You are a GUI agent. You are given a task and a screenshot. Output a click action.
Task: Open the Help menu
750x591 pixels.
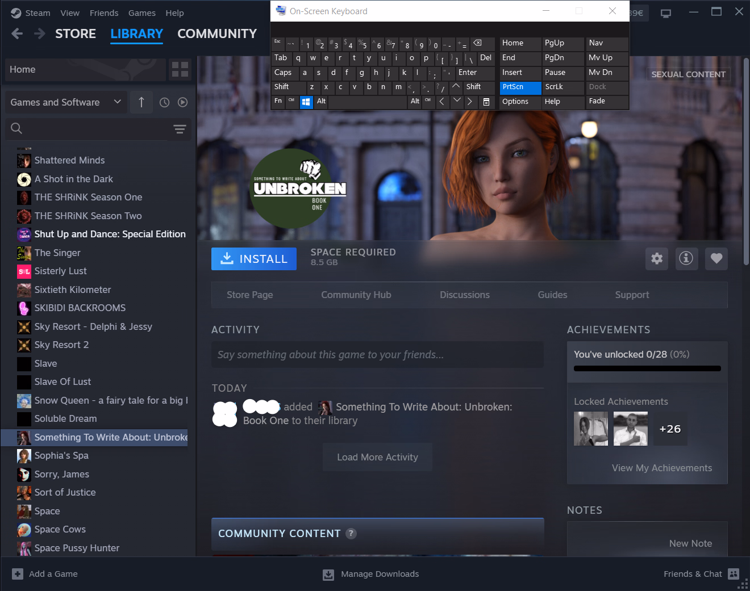click(174, 12)
